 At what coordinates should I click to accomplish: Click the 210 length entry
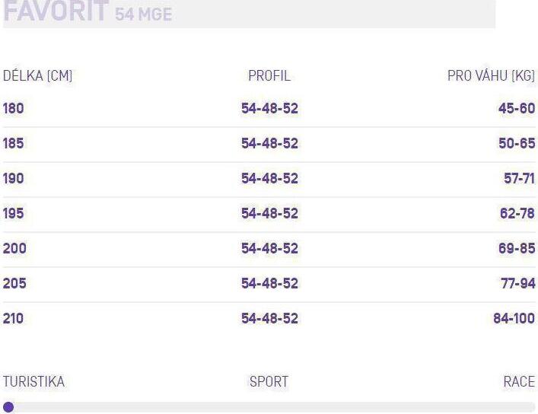tap(14, 318)
